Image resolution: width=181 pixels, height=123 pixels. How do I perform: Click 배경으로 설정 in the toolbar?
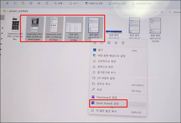point(94,3)
